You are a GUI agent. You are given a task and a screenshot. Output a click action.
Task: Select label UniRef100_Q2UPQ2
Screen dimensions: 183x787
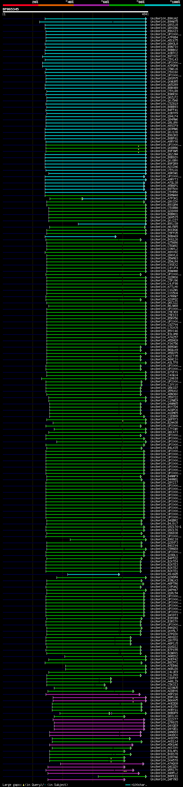pyautogui.click(x=164, y=300)
